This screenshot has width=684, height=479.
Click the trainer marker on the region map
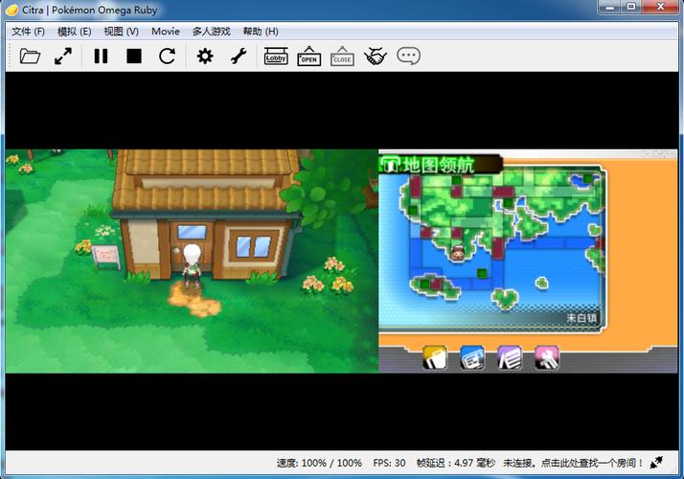coord(457,254)
